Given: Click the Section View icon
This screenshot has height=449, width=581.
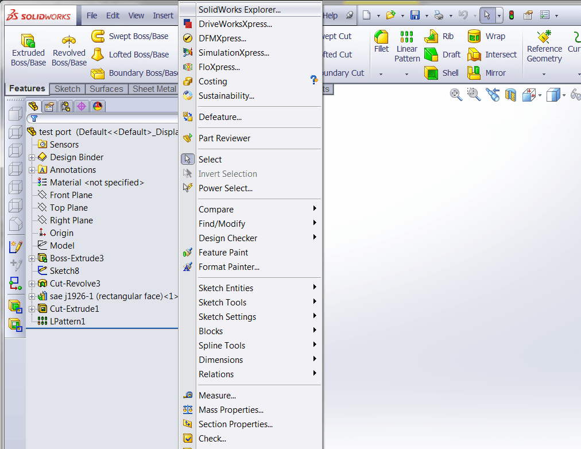Looking at the screenshot, I should (x=510, y=95).
